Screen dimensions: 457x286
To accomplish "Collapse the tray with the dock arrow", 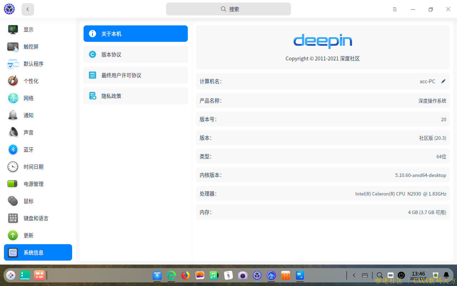I will (354, 275).
